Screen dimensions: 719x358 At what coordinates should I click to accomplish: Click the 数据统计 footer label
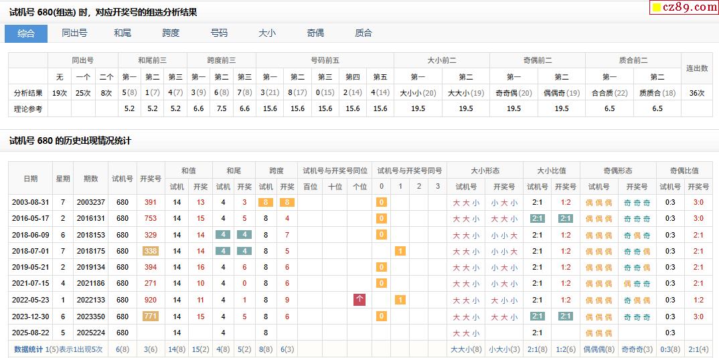coord(28,349)
